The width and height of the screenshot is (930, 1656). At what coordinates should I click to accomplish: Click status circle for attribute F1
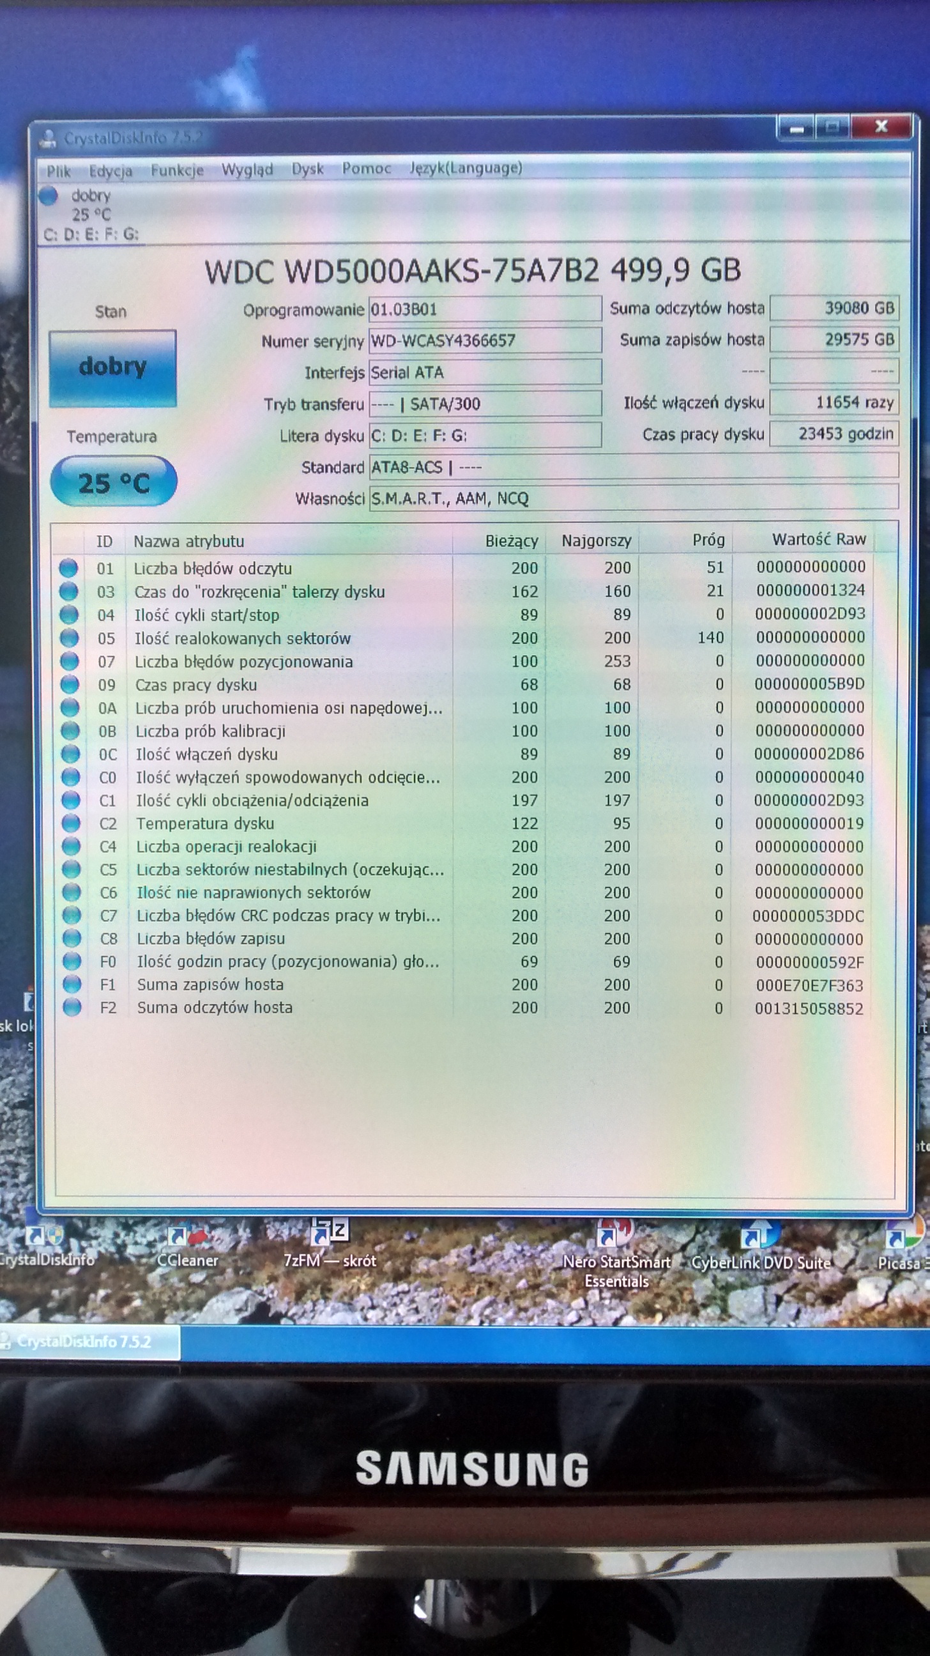(72, 985)
